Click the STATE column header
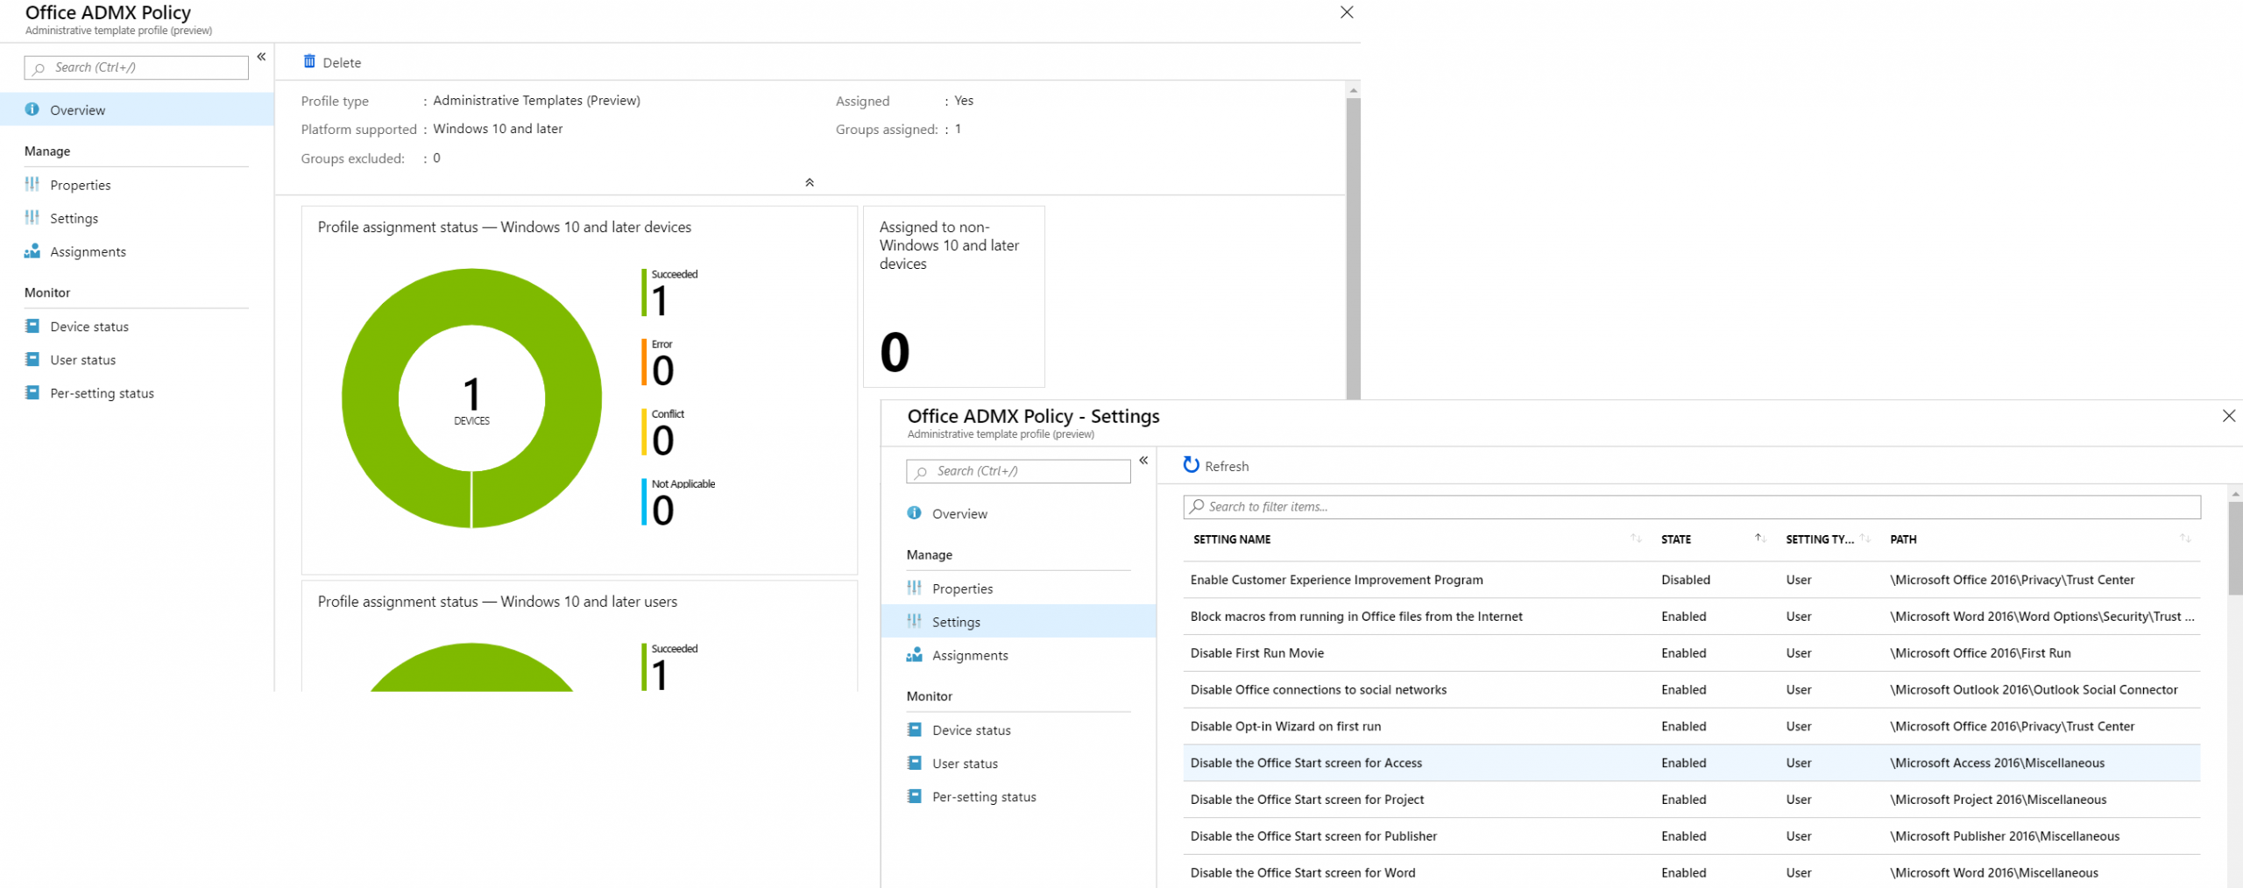This screenshot has height=888, width=2243. [x=1676, y=539]
